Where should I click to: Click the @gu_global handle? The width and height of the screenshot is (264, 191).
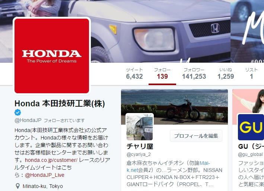point(250,154)
